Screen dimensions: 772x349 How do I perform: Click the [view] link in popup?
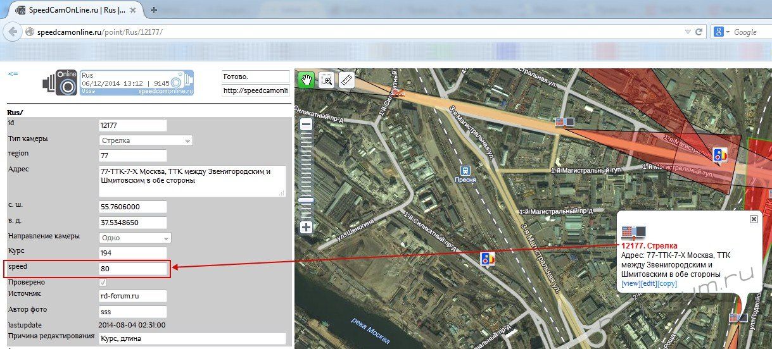(631, 284)
